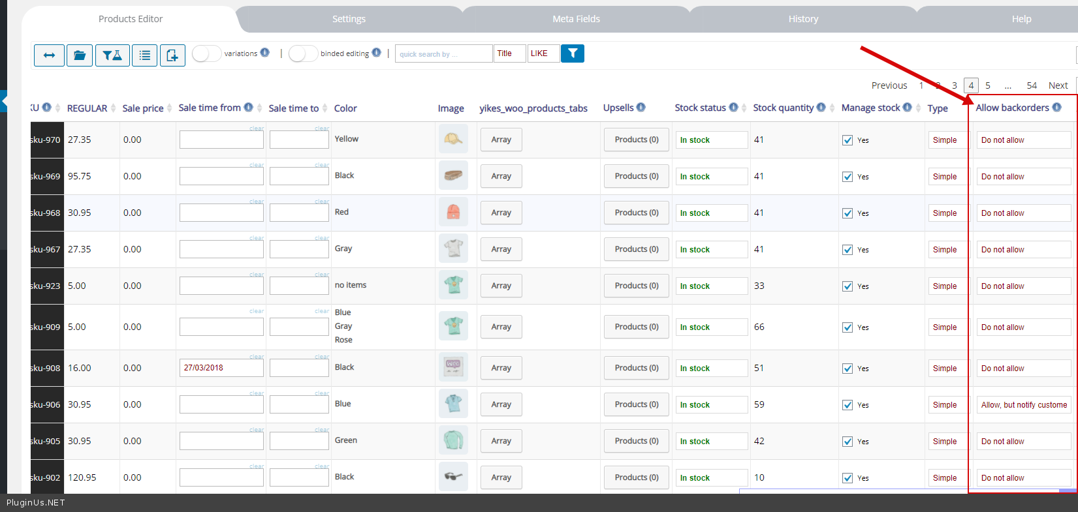Screen dimensions: 1078x512
Task: Click the open folder toolbar icon
Action: [x=80, y=55]
